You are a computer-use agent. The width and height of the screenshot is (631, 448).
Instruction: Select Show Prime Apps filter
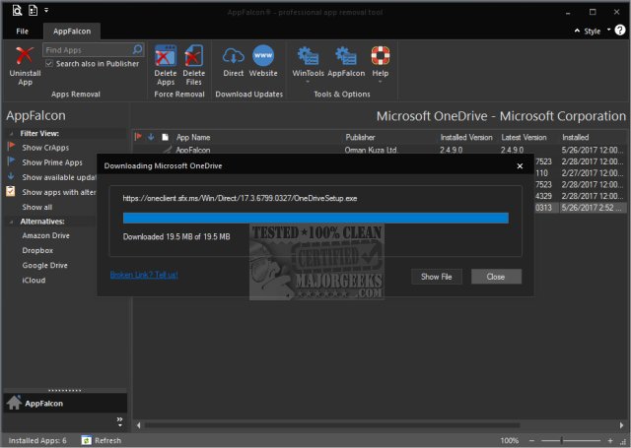(52, 161)
